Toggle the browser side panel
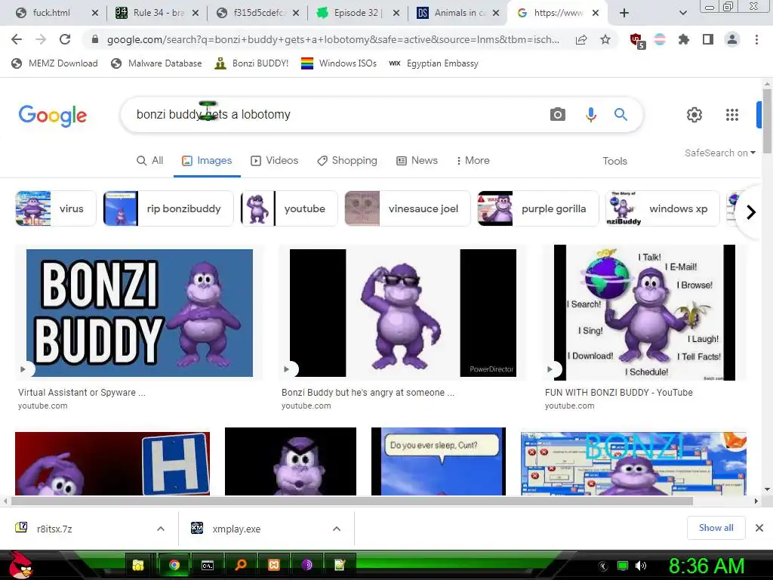The height and width of the screenshot is (580, 773). click(708, 39)
